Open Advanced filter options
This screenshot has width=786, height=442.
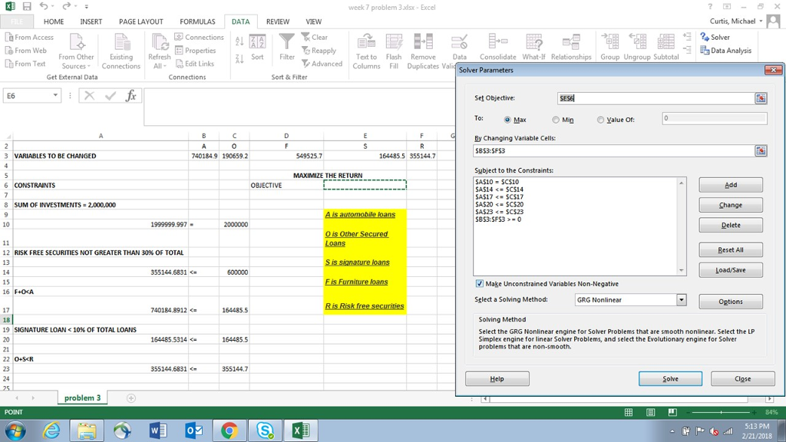point(322,64)
